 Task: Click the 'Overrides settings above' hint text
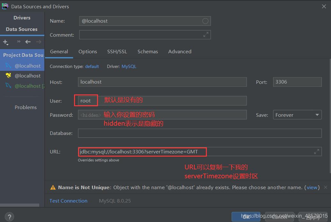click(x=98, y=160)
